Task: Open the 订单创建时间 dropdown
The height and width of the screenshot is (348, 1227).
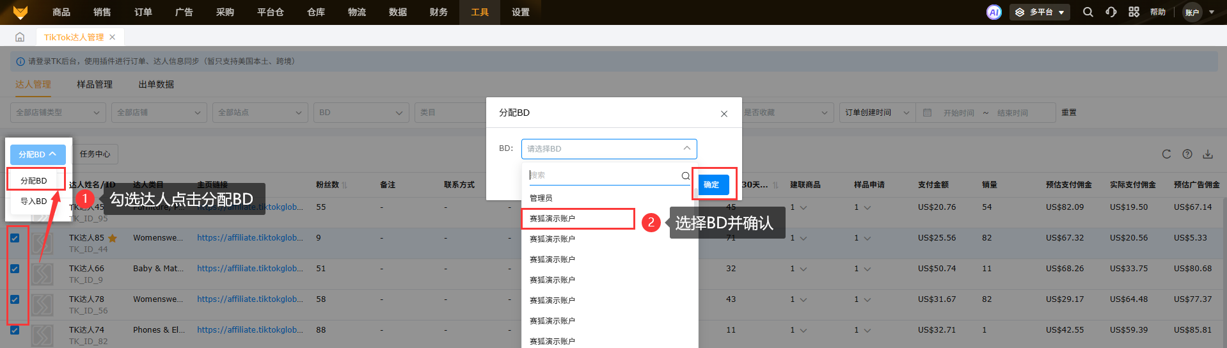Action: 877,113
